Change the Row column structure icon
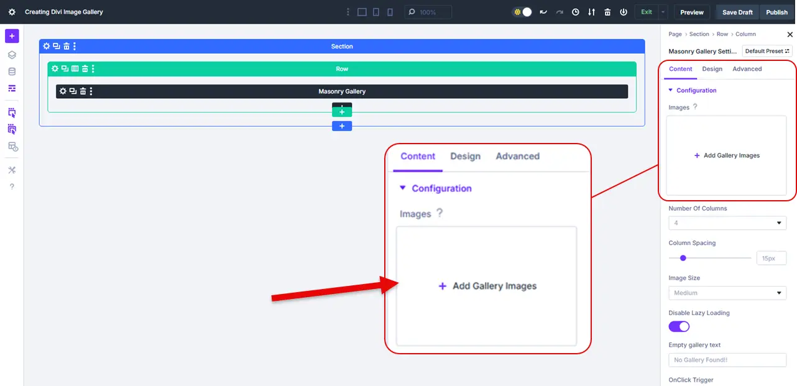The width and height of the screenshot is (797, 386). 75,68
